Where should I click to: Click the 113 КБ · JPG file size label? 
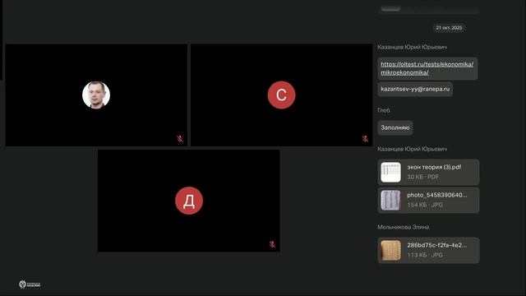425,255
